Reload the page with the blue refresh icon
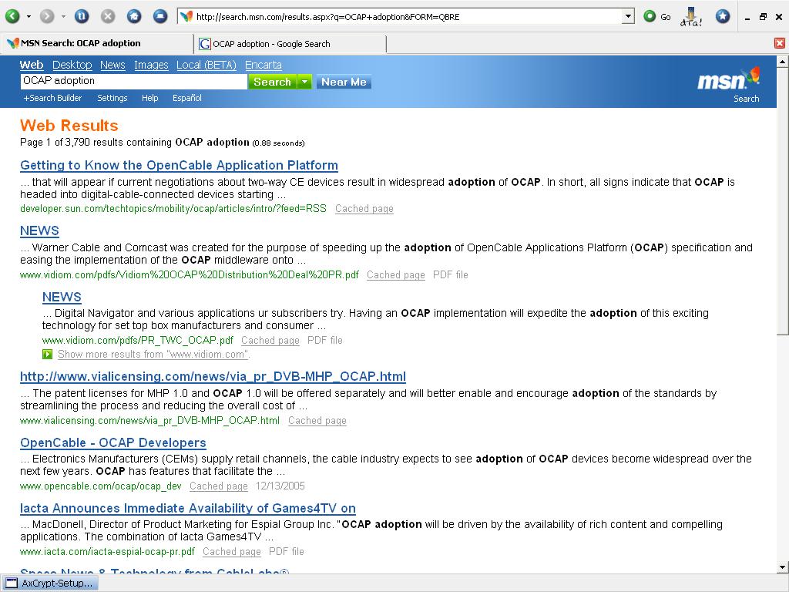Screen dimensions: 789x592 82,17
